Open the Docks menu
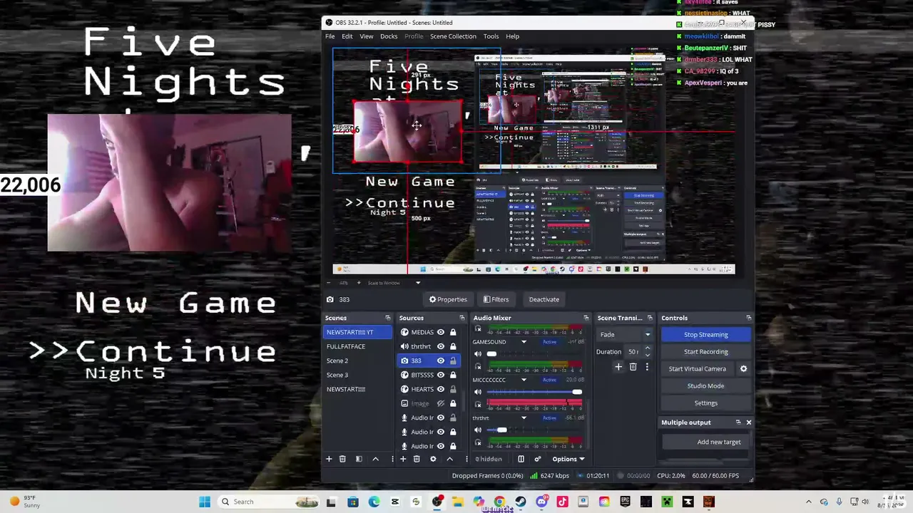 (389, 36)
